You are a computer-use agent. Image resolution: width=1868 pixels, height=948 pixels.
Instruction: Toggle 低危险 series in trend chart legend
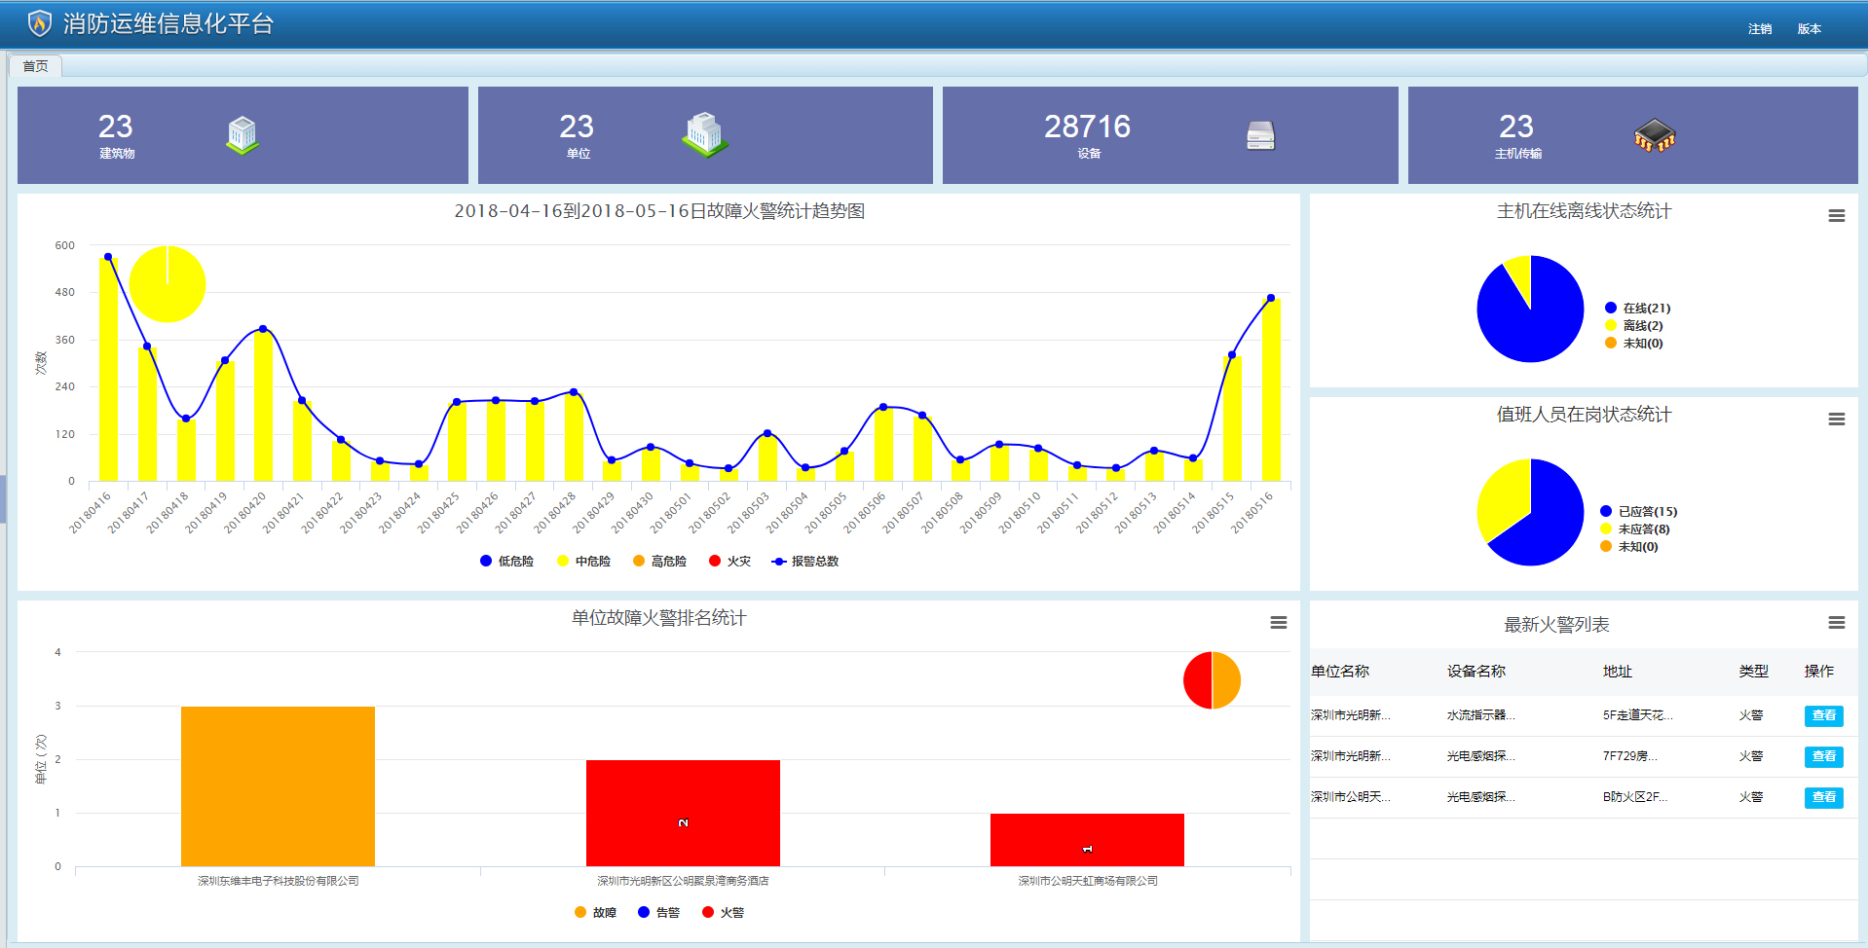click(506, 562)
